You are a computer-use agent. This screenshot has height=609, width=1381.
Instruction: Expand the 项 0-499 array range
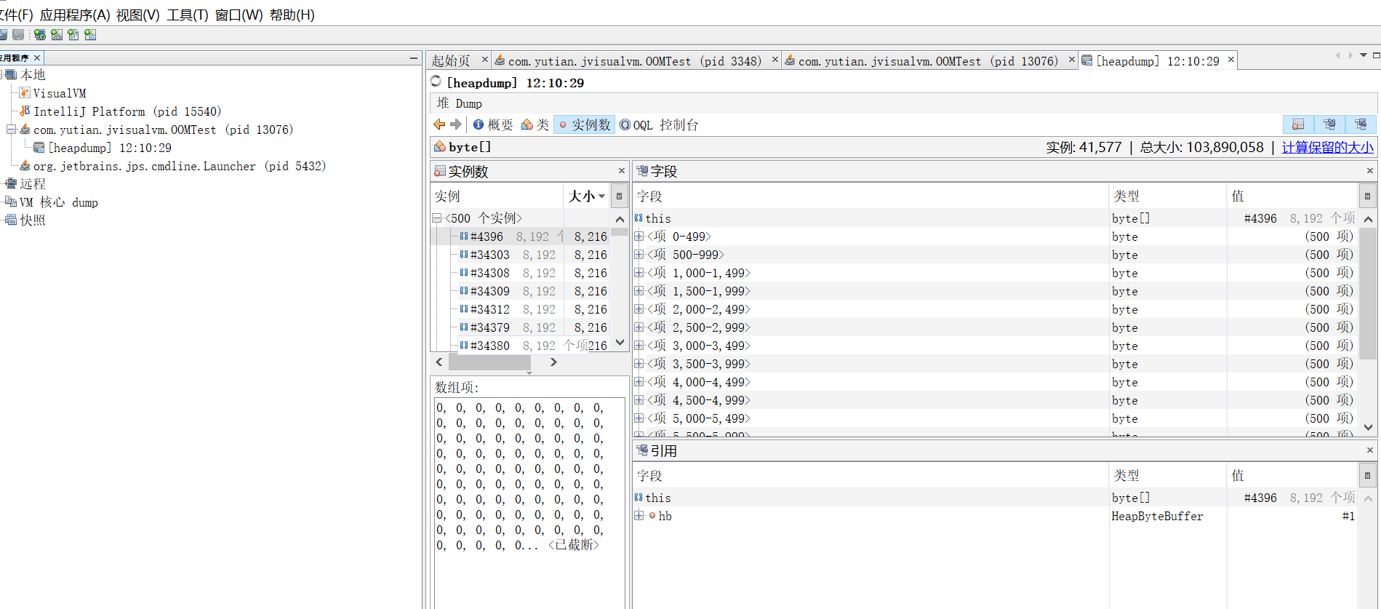click(x=639, y=236)
